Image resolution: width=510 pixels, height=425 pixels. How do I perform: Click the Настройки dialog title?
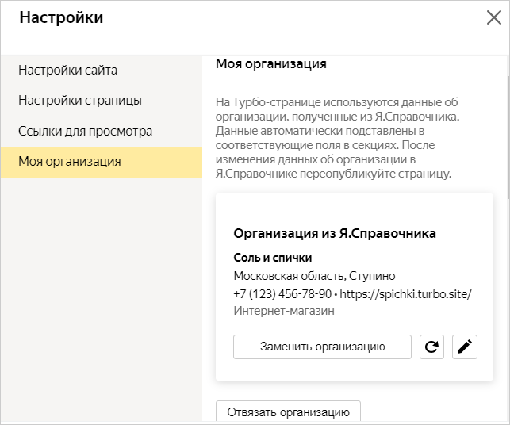point(61,18)
